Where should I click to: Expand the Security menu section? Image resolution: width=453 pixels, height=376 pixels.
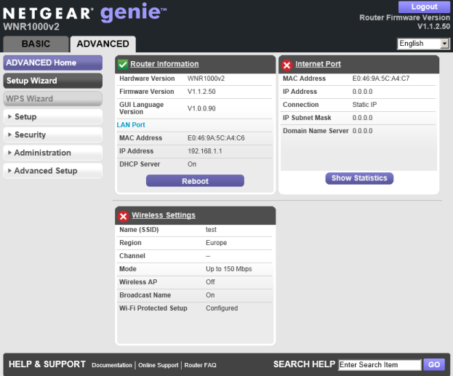coord(52,135)
